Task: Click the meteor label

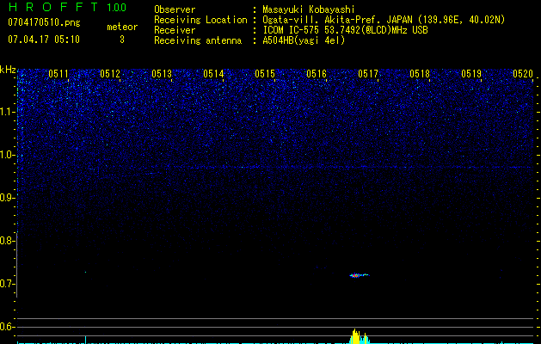Action: pos(122,27)
